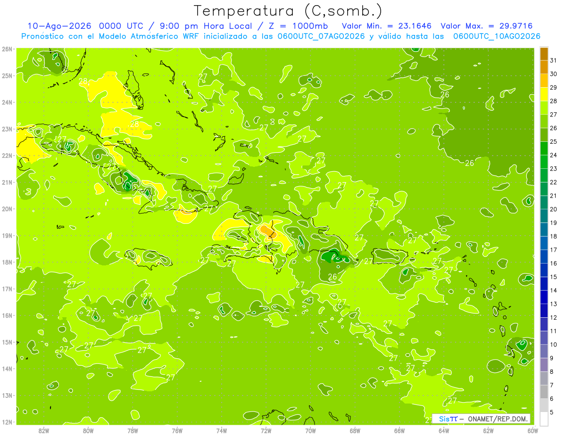The height and width of the screenshot is (437, 566).
Task: Click the color scale label '30'
Action: [553, 74]
